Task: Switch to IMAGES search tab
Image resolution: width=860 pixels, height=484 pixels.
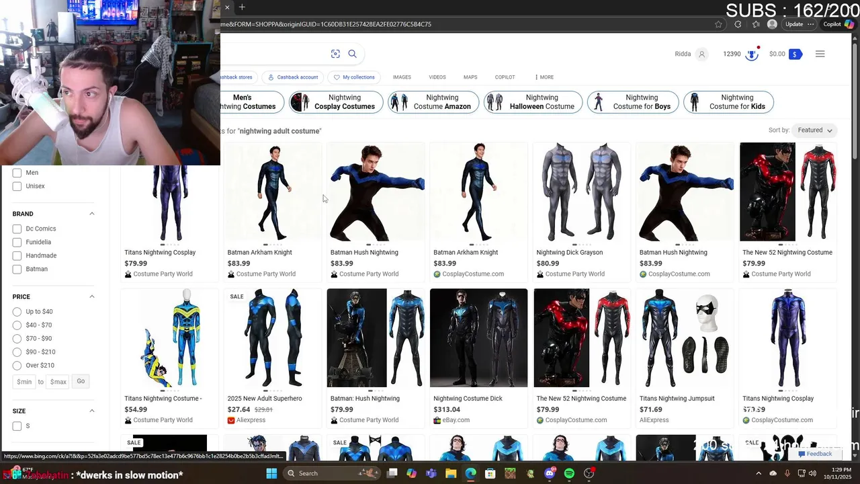Action: pyautogui.click(x=402, y=77)
